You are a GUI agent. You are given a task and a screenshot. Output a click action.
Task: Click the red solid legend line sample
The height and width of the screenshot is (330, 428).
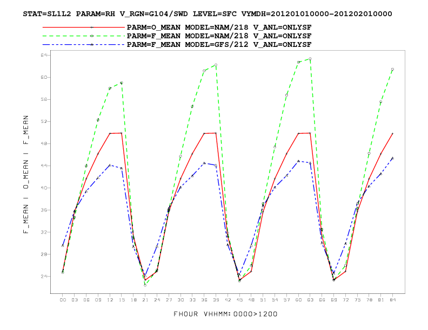[84, 27]
